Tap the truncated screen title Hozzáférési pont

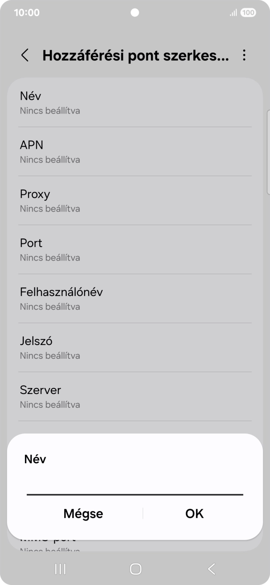click(x=133, y=55)
